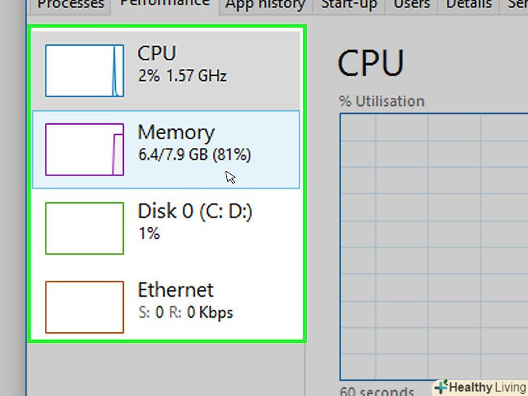Screen dimensions: 528x396
Task: Click the brown Ethernet thumbnail graph
Action: (84, 307)
